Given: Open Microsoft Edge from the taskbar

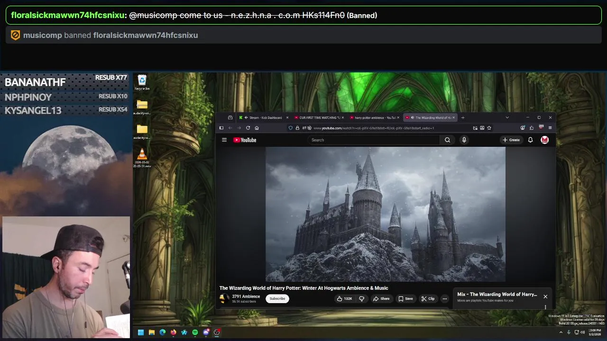Looking at the screenshot, I should (163, 332).
